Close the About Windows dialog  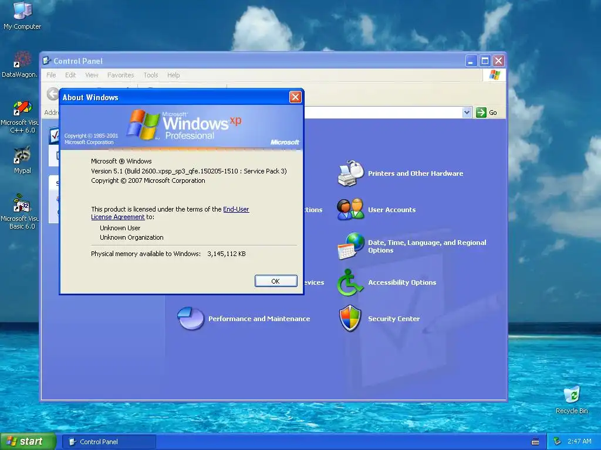[295, 97]
